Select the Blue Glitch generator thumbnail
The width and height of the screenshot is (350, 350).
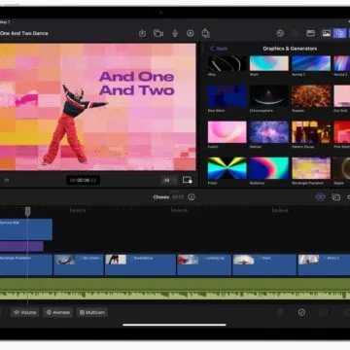[227, 96]
